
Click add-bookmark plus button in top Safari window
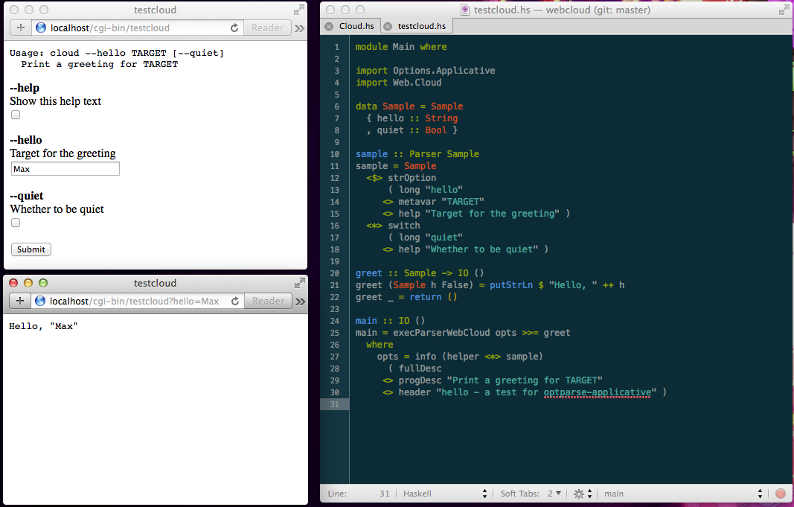click(x=21, y=28)
